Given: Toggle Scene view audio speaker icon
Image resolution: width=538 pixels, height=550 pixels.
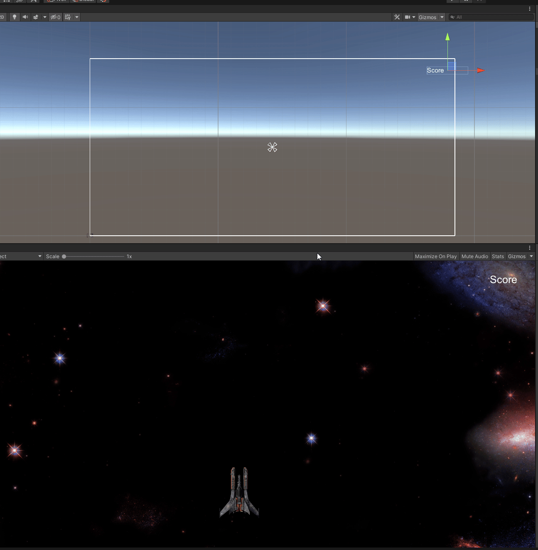Looking at the screenshot, I should point(25,17).
